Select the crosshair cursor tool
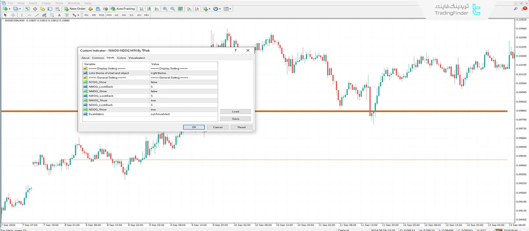The image size is (529, 231). 13,15
